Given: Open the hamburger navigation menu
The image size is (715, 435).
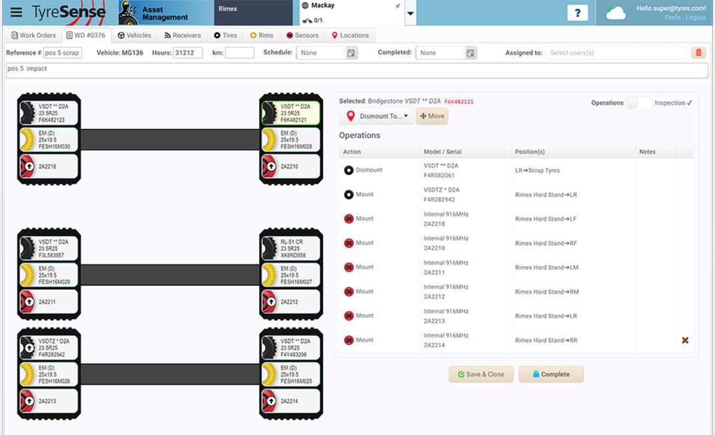Looking at the screenshot, I should pyautogui.click(x=17, y=13).
